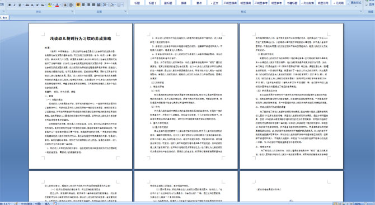Screen dimensions: 375x205
Task: Apply yellow text highlight color
Action: 50,5
